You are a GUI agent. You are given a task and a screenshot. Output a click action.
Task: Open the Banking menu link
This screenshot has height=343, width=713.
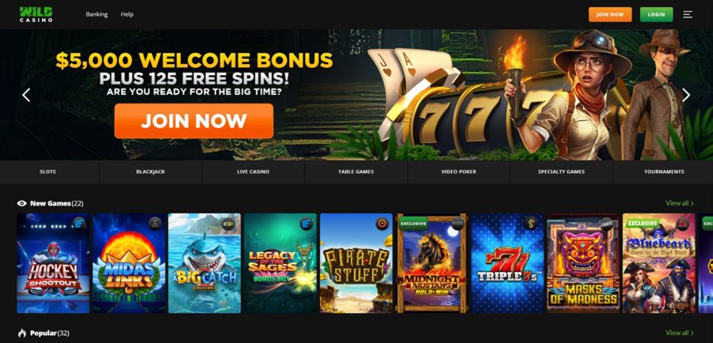click(x=97, y=14)
